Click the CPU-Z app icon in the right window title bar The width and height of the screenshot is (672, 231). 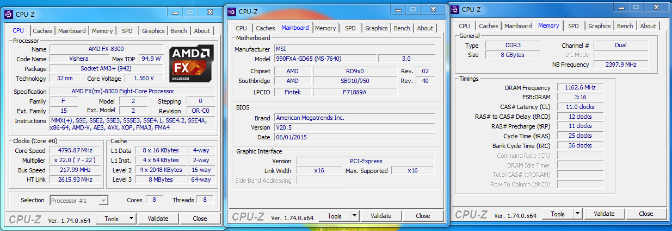454,9
